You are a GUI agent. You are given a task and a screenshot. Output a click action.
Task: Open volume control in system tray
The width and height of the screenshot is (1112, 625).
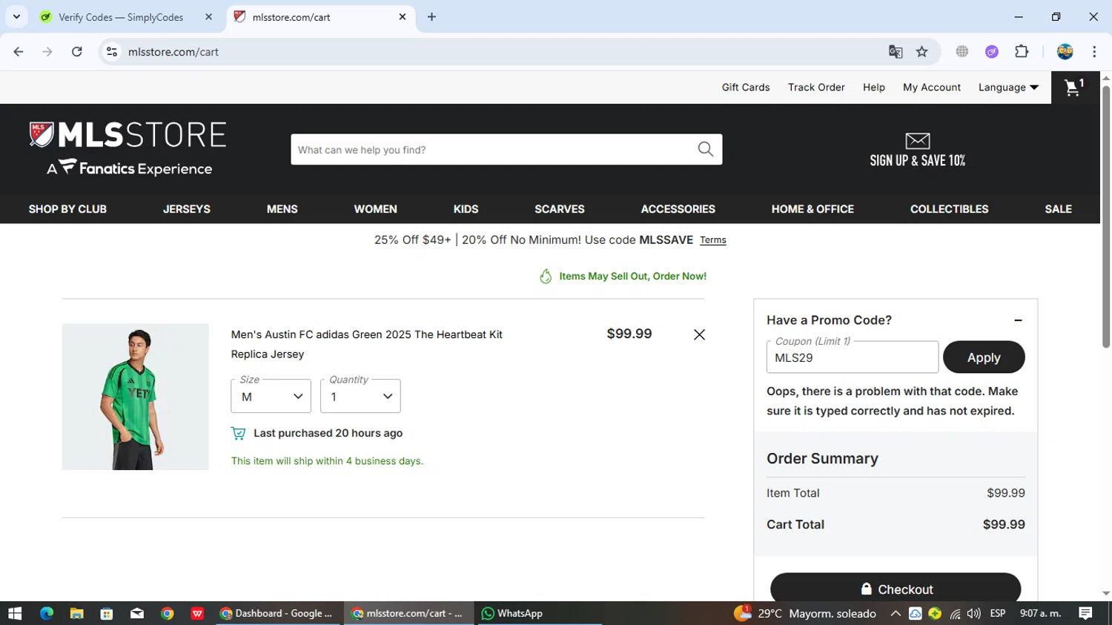pyautogui.click(x=974, y=613)
